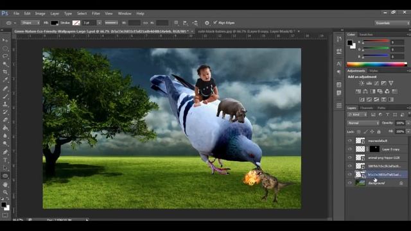
Task: Switch to the Swatches tab
Action: (x=366, y=35)
